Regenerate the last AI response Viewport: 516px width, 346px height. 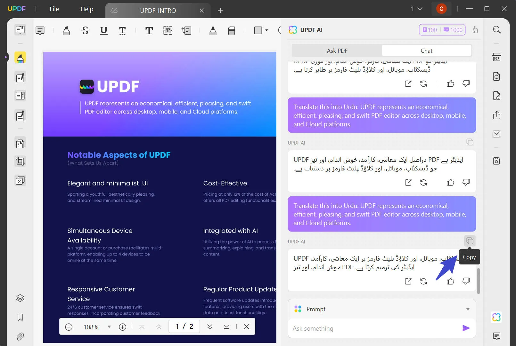click(423, 281)
